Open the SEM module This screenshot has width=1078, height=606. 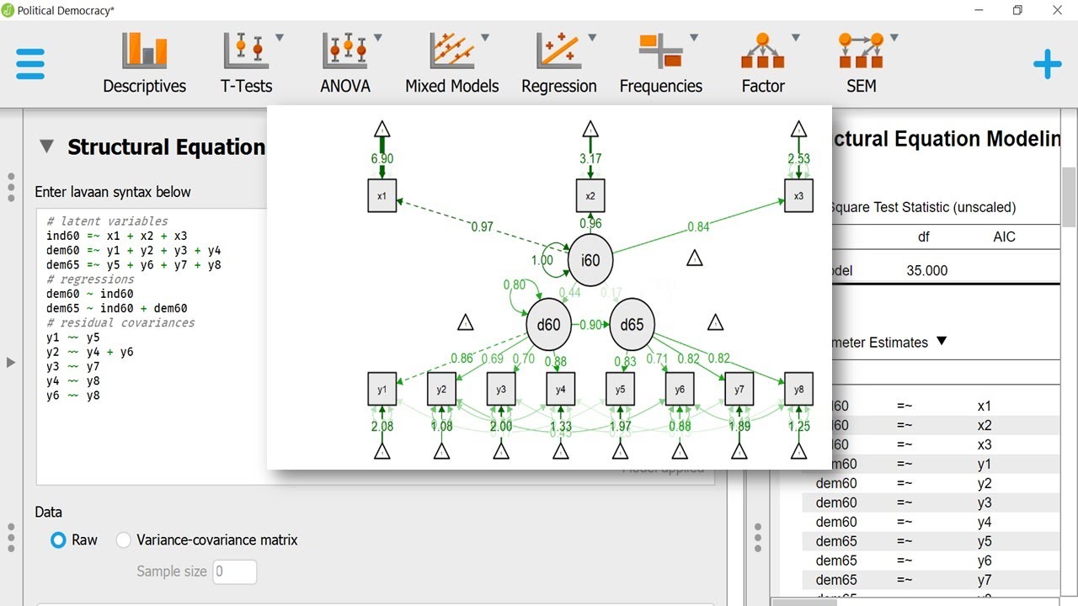861,63
